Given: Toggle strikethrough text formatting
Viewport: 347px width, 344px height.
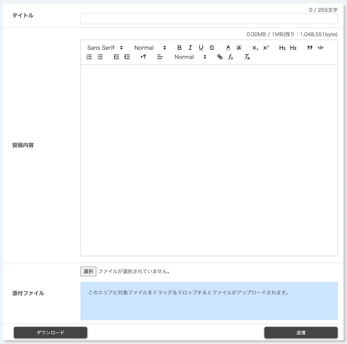Looking at the screenshot, I should click(212, 48).
